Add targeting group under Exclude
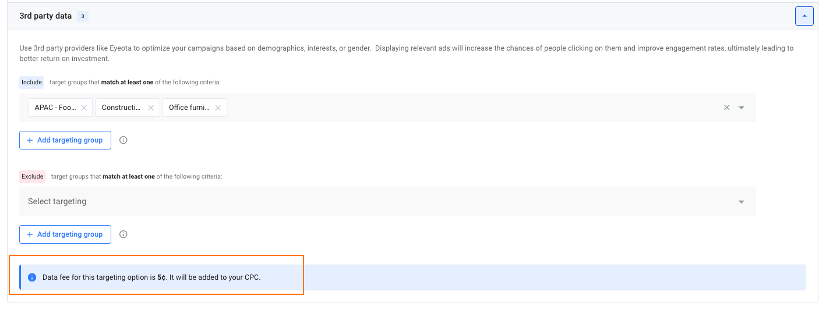This screenshot has width=826, height=310. (x=65, y=234)
